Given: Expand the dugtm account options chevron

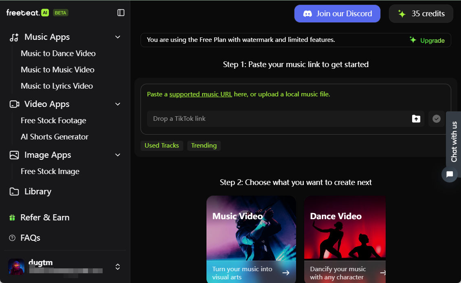Looking at the screenshot, I should pos(117,267).
